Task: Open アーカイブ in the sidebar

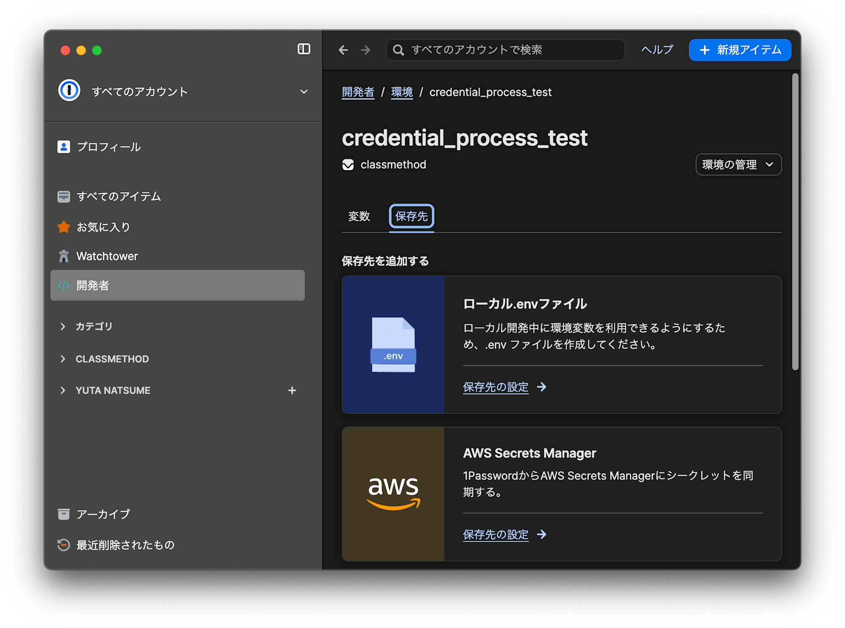Action: click(103, 514)
